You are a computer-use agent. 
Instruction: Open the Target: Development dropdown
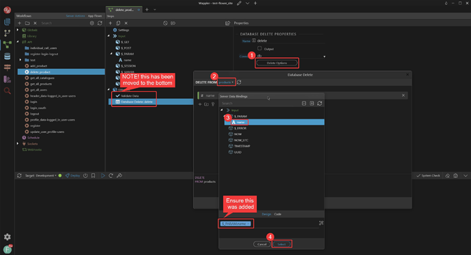pyautogui.click(x=41, y=175)
